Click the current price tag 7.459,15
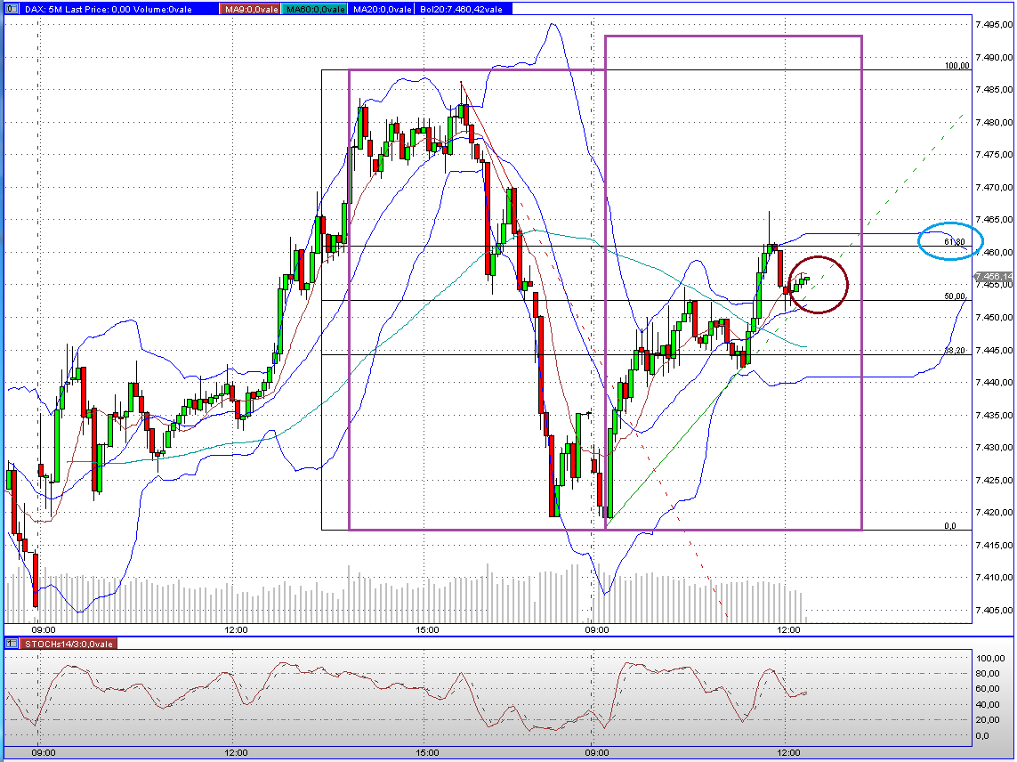The image size is (1017, 762). click(994, 278)
